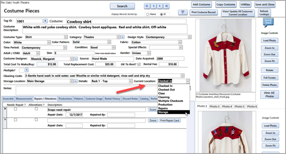Open the Category dropdown arrow
This screenshot has height=154, width=286.
[x=118, y=37]
